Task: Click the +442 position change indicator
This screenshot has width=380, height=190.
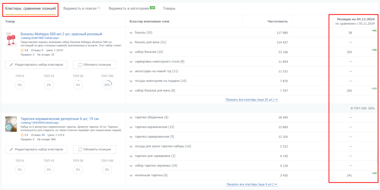Action: click(x=374, y=30)
